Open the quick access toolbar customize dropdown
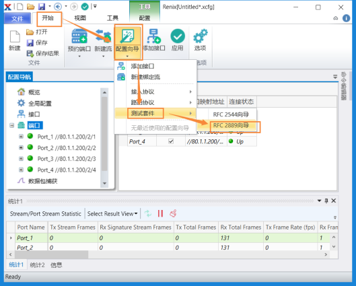The width and height of the screenshot is (356, 286). pos(95,7)
